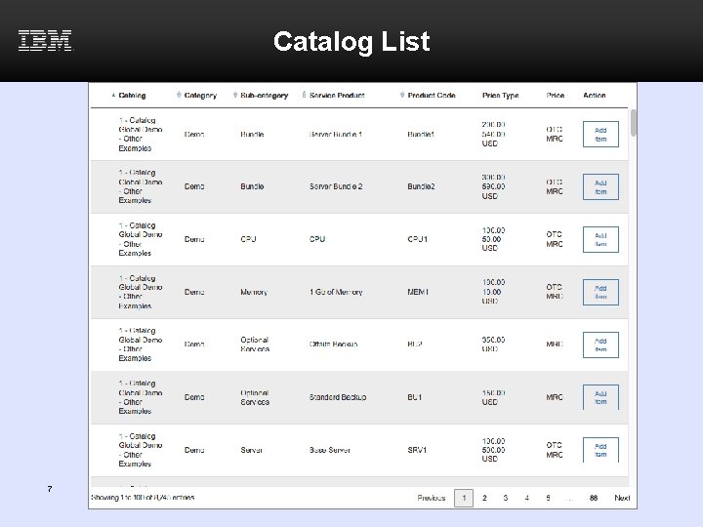Sort table by Category column
The width and height of the screenshot is (703, 527).
click(200, 96)
